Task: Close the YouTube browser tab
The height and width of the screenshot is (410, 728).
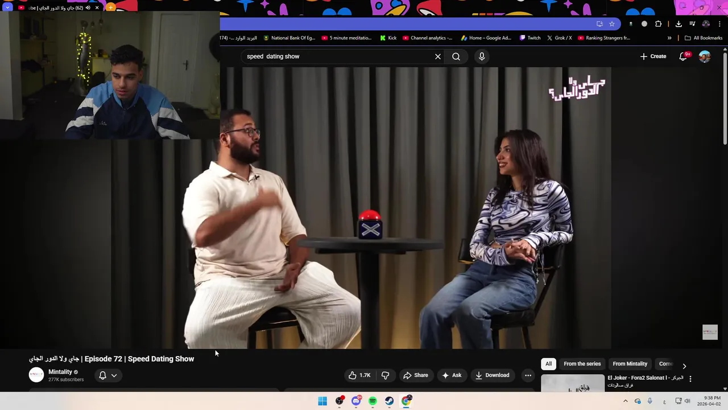Action: coord(97,8)
